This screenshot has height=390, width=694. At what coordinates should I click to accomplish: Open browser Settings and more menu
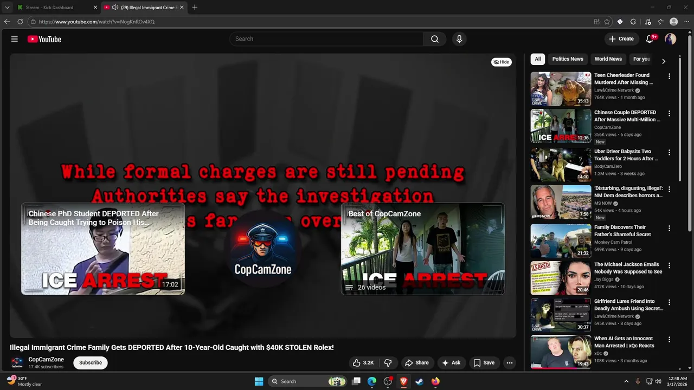pos(687,22)
